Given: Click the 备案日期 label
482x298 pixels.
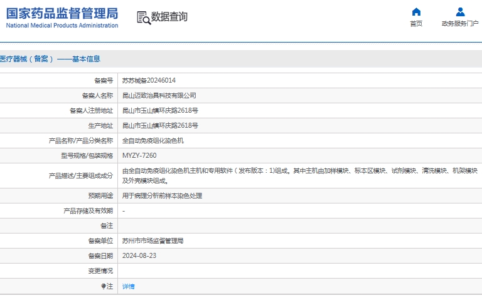Looking at the screenshot, I should (100, 256).
